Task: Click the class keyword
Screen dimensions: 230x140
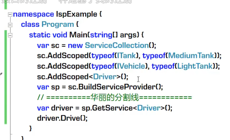Action: click(x=30, y=24)
